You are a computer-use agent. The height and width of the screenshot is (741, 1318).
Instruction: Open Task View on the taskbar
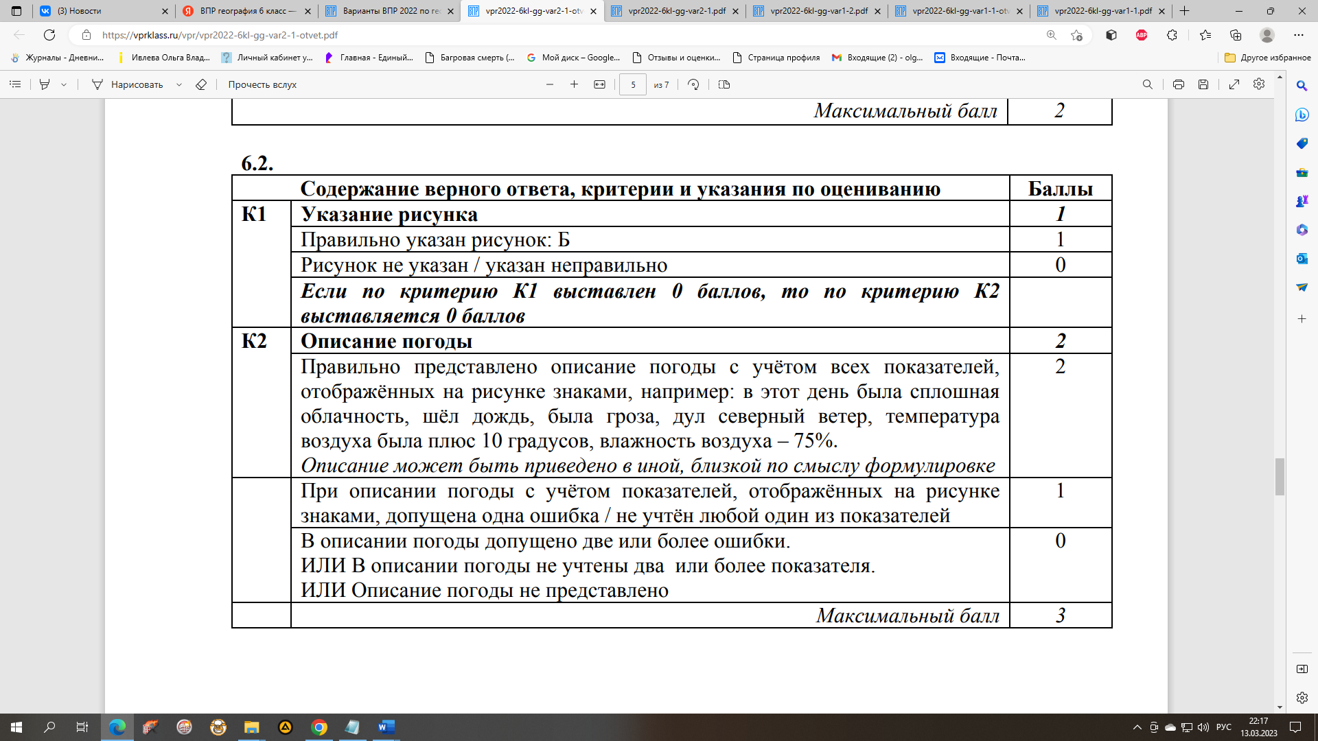[82, 727]
